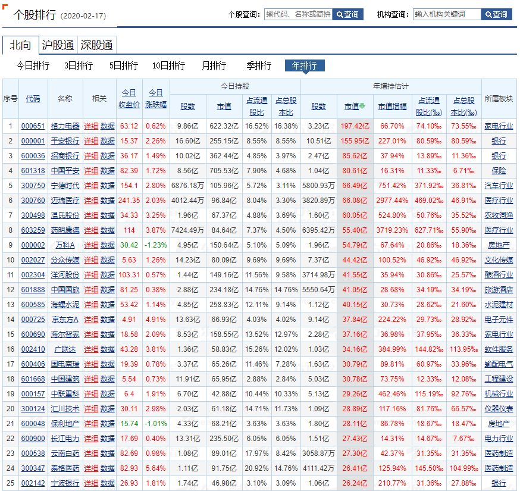
Task: Open stock code 600406 link
Action: (33, 364)
